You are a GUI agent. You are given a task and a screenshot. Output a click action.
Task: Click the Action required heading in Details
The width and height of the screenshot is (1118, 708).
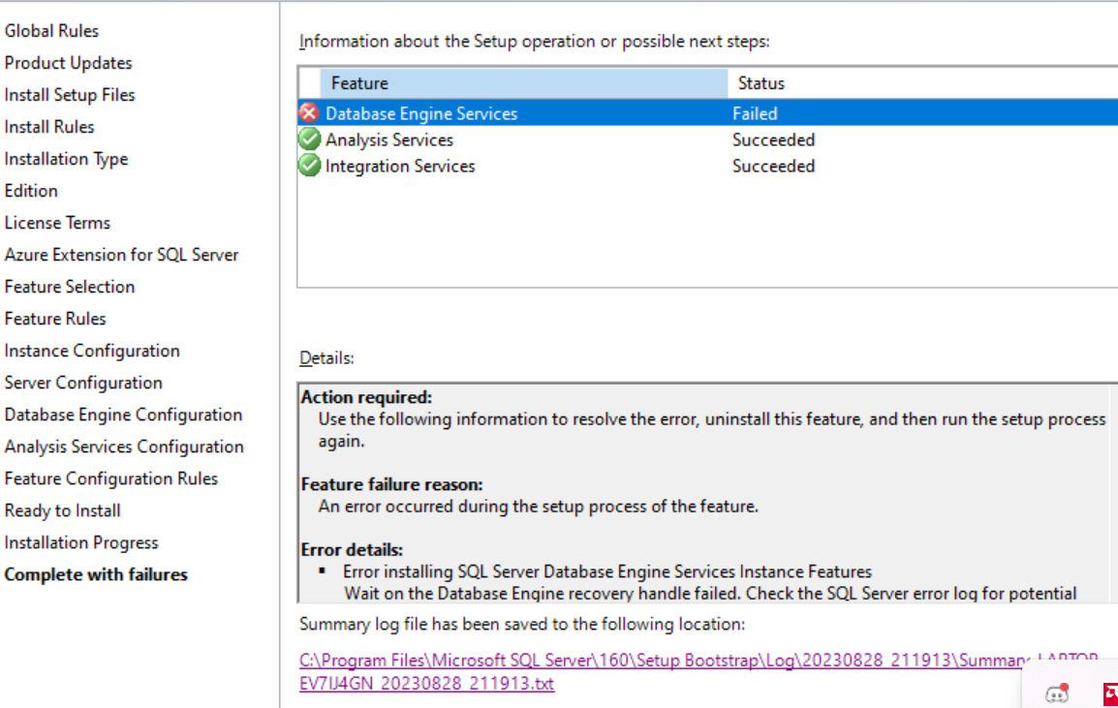point(366,397)
